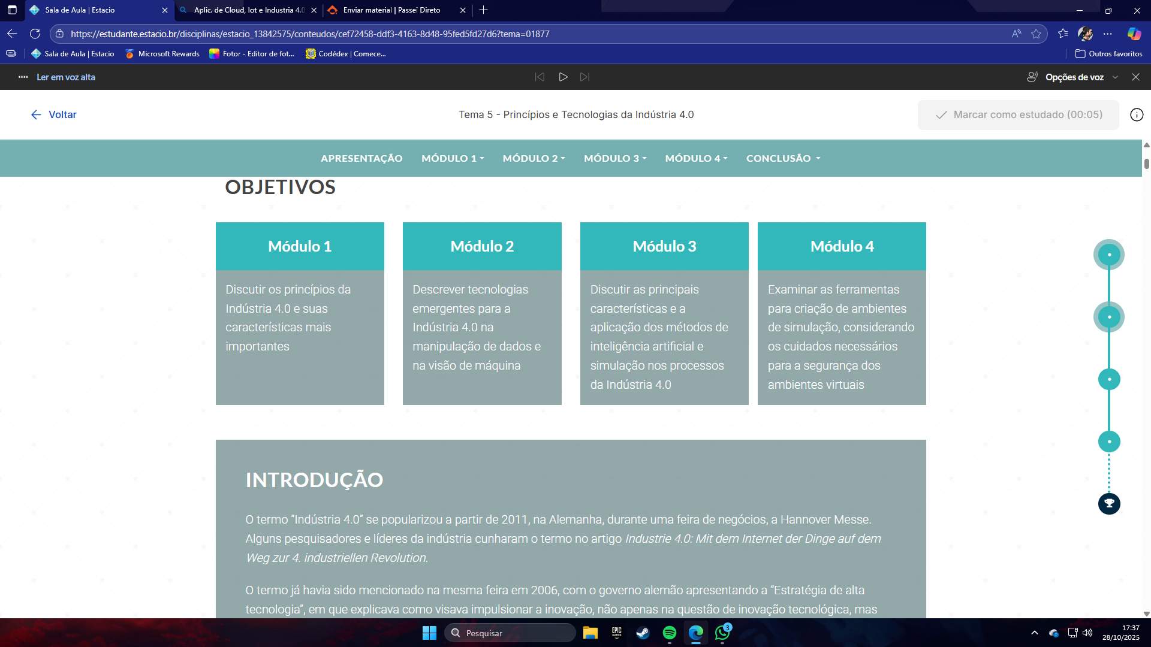This screenshot has height=647, width=1151.
Task: Expand the MÓDULO 3 dropdown menu
Action: pos(615,158)
